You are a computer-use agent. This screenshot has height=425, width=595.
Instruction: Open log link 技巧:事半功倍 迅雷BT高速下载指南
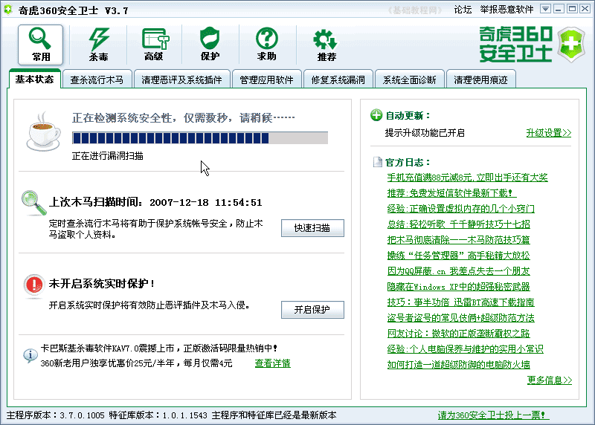pyautogui.click(x=460, y=302)
